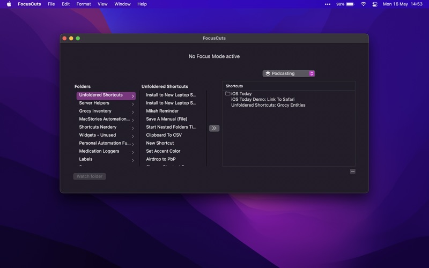Select the Set Accent Color shortcut
This screenshot has height=268, width=429.
[x=163, y=151]
